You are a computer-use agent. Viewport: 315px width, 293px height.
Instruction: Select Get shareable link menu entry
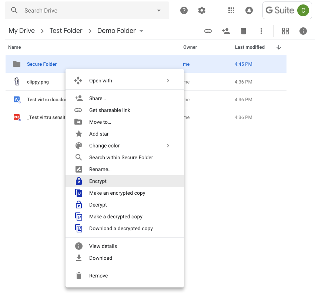click(124, 110)
